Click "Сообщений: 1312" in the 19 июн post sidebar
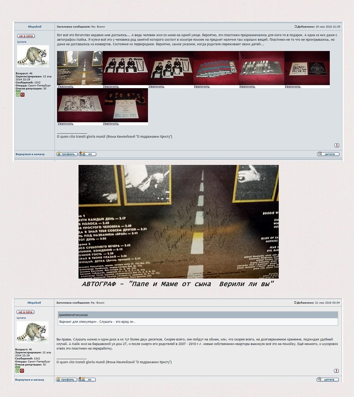This screenshot has height=397, width=354. tap(28, 82)
